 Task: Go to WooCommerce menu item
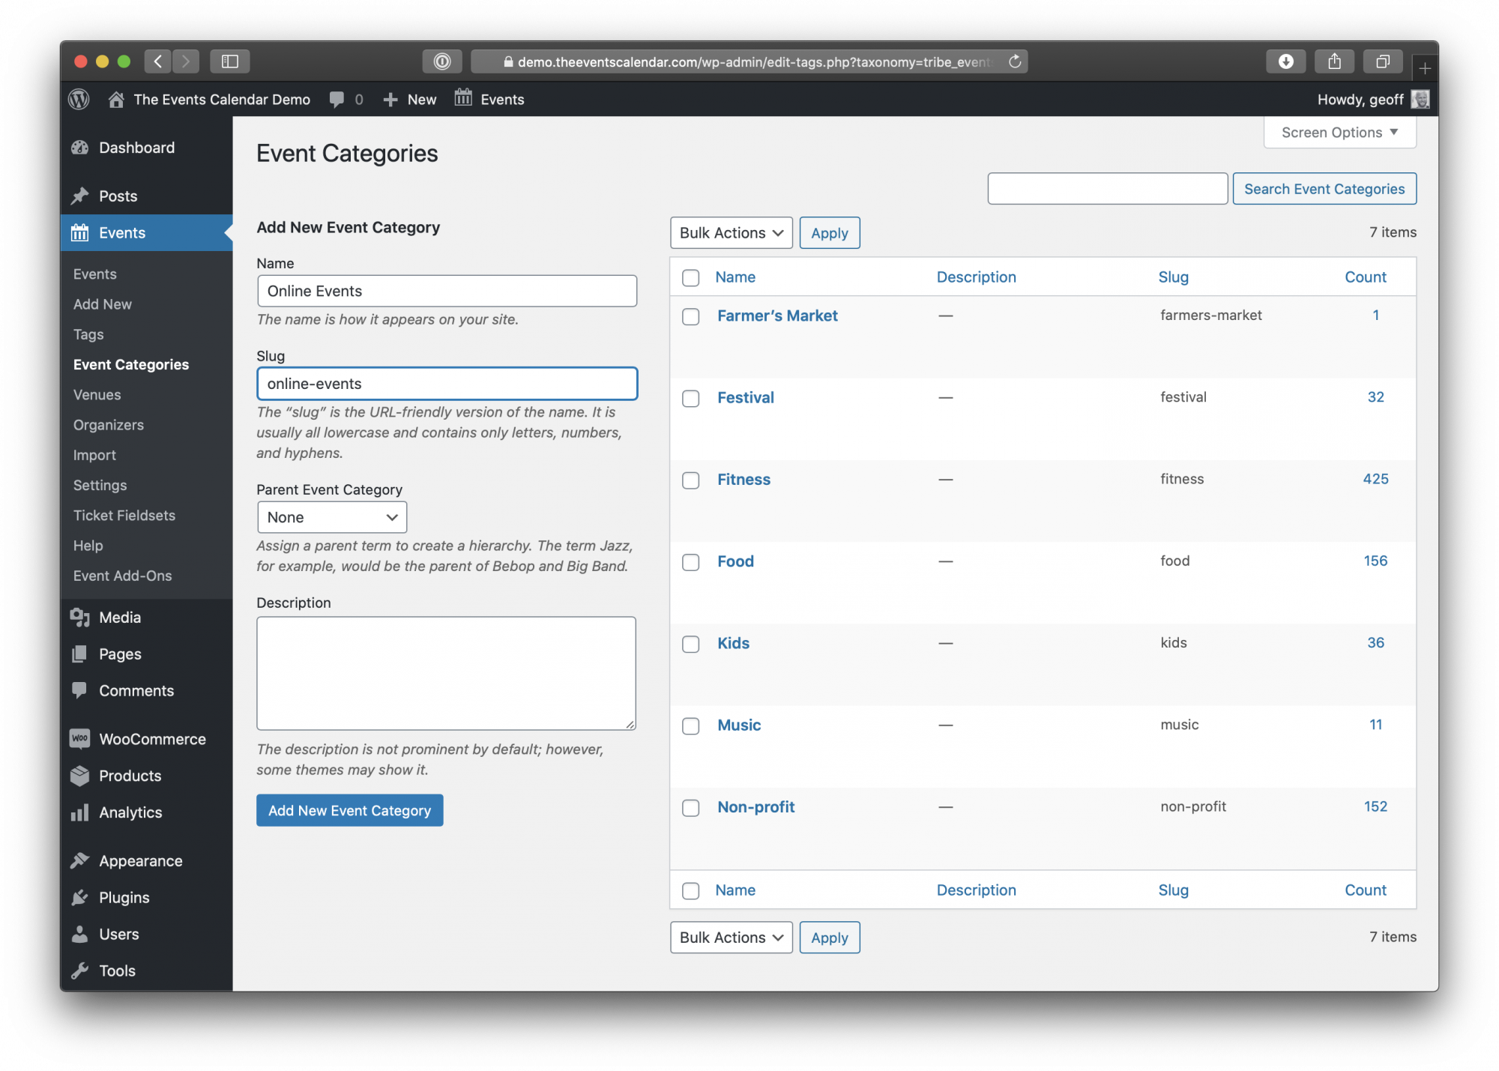click(152, 739)
